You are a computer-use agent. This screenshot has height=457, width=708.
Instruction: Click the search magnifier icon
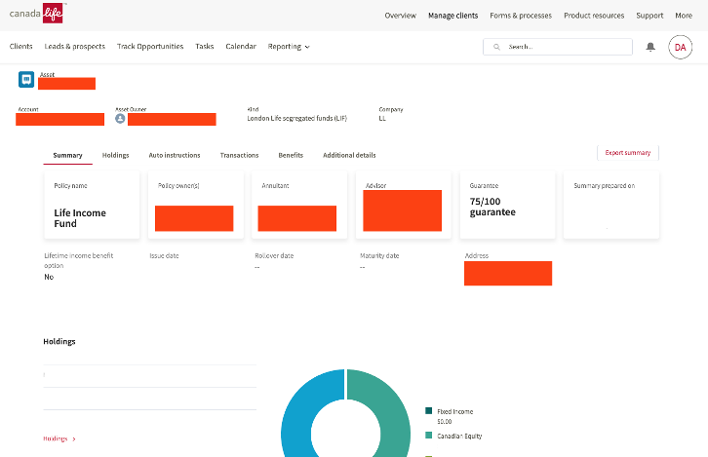(496, 47)
